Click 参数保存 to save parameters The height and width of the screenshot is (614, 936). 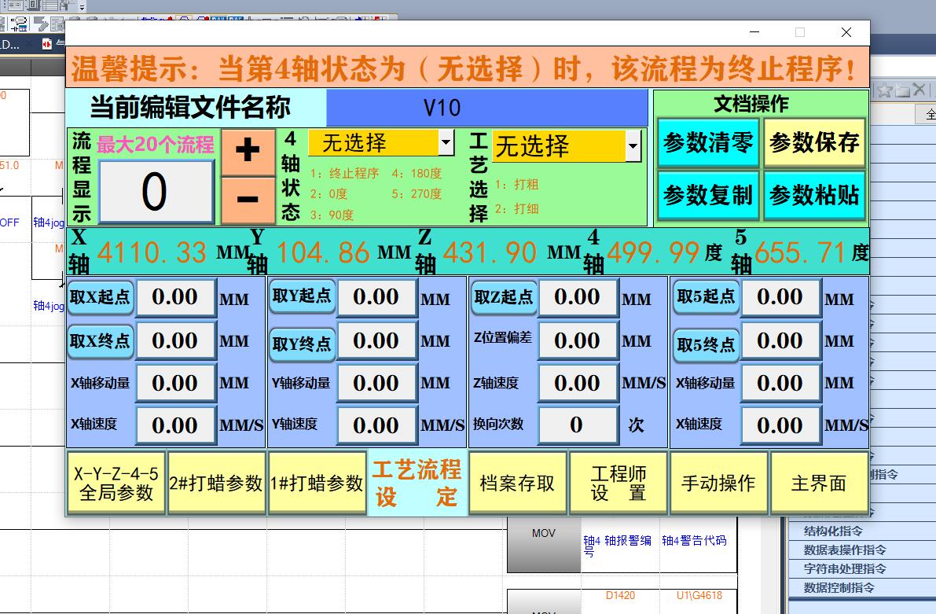coord(814,143)
